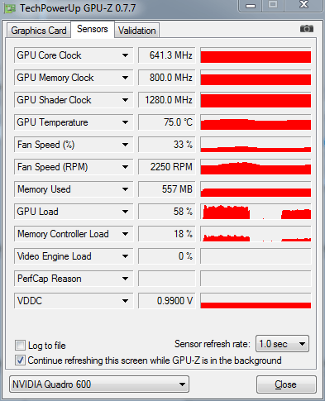Uncheck Continue refreshing in background option
Viewport: 325px width, 401px height.
(20, 360)
